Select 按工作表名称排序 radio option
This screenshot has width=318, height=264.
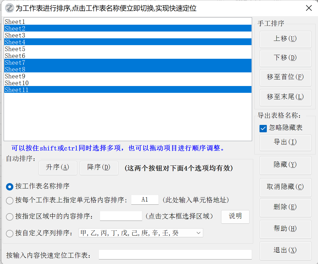click(x=10, y=187)
